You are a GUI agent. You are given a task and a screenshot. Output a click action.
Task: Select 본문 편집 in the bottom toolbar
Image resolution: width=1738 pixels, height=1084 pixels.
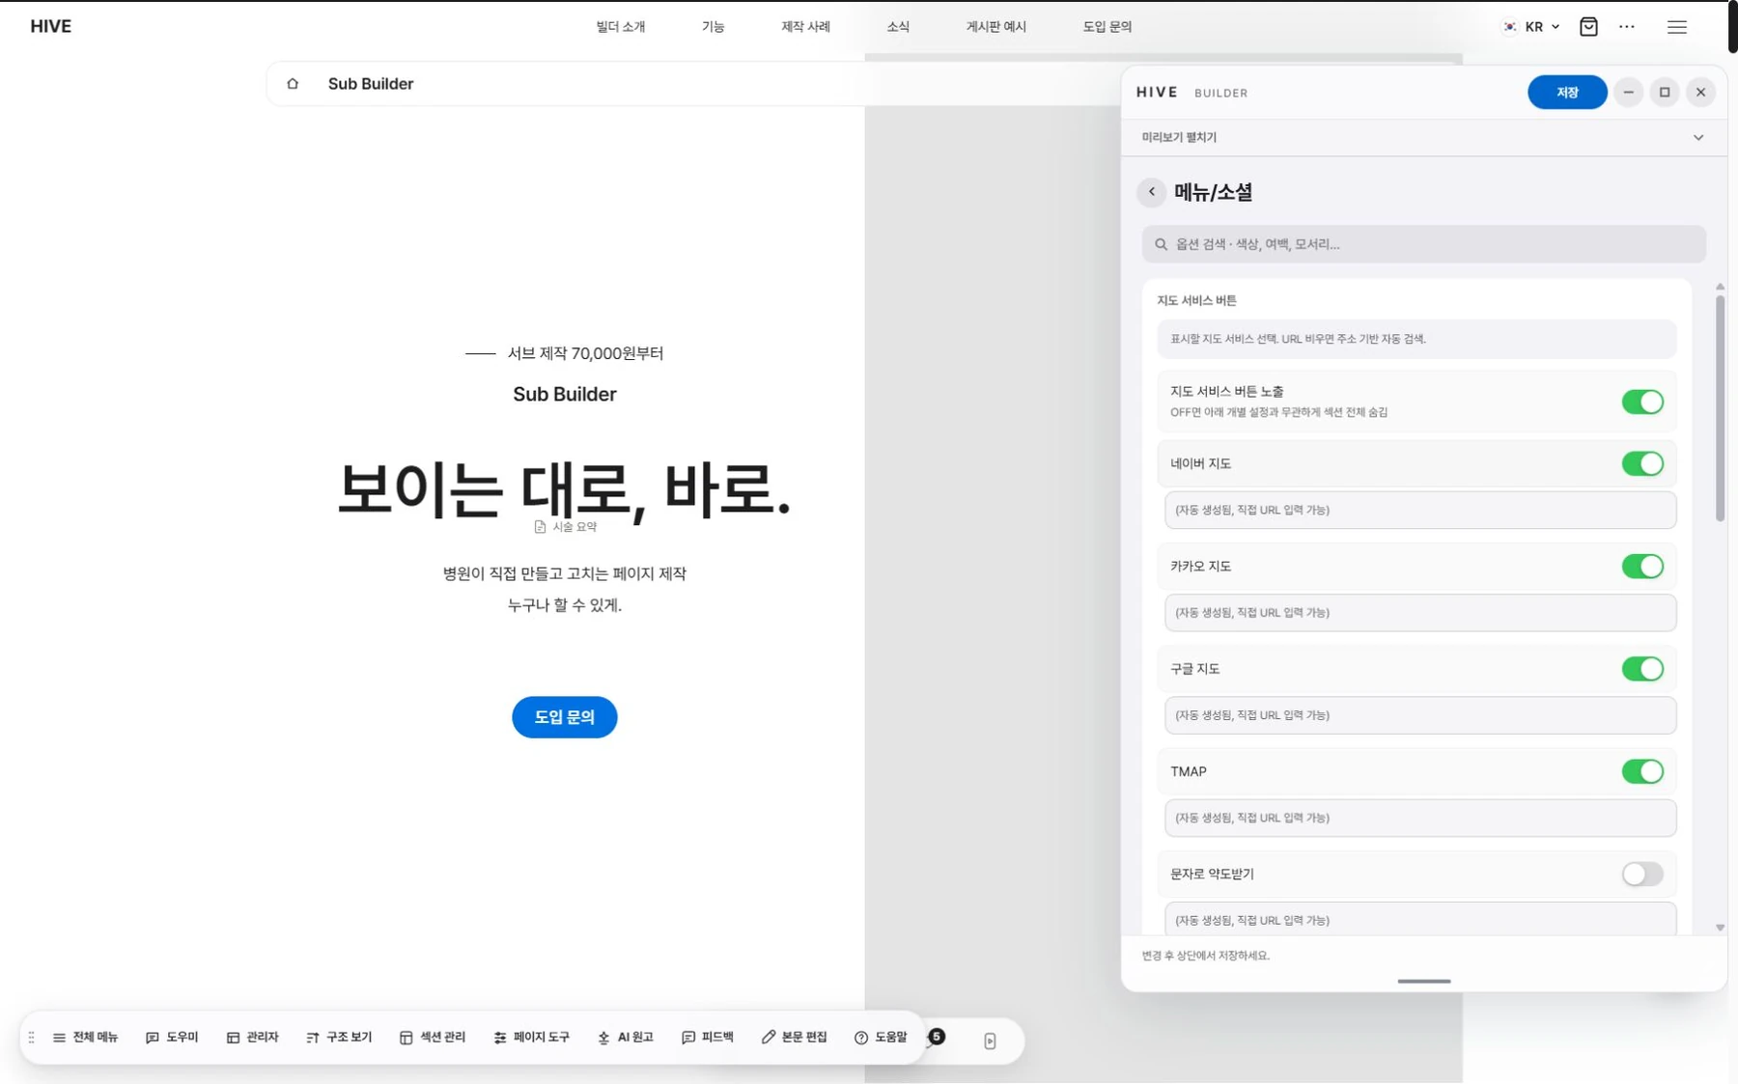tap(795, 1038)
